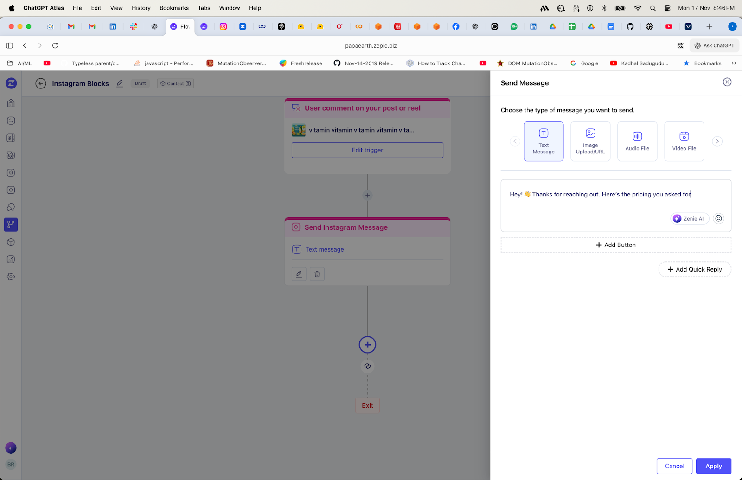
Task: Go back using the arrow beside Instagram Blocks
Action: pos(41,83)
